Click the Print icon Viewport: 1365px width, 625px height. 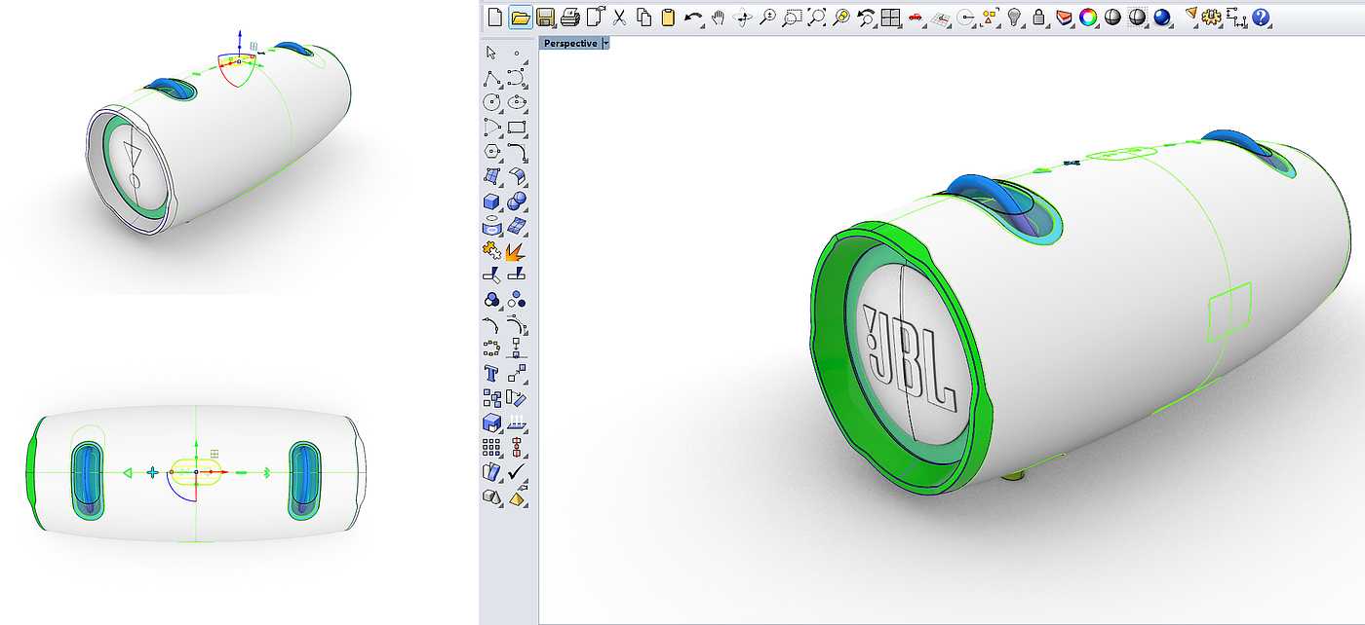coord(570,17)
